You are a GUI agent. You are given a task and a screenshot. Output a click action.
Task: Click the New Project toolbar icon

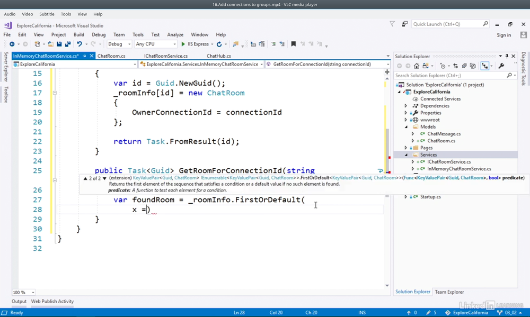coord(37,44)
